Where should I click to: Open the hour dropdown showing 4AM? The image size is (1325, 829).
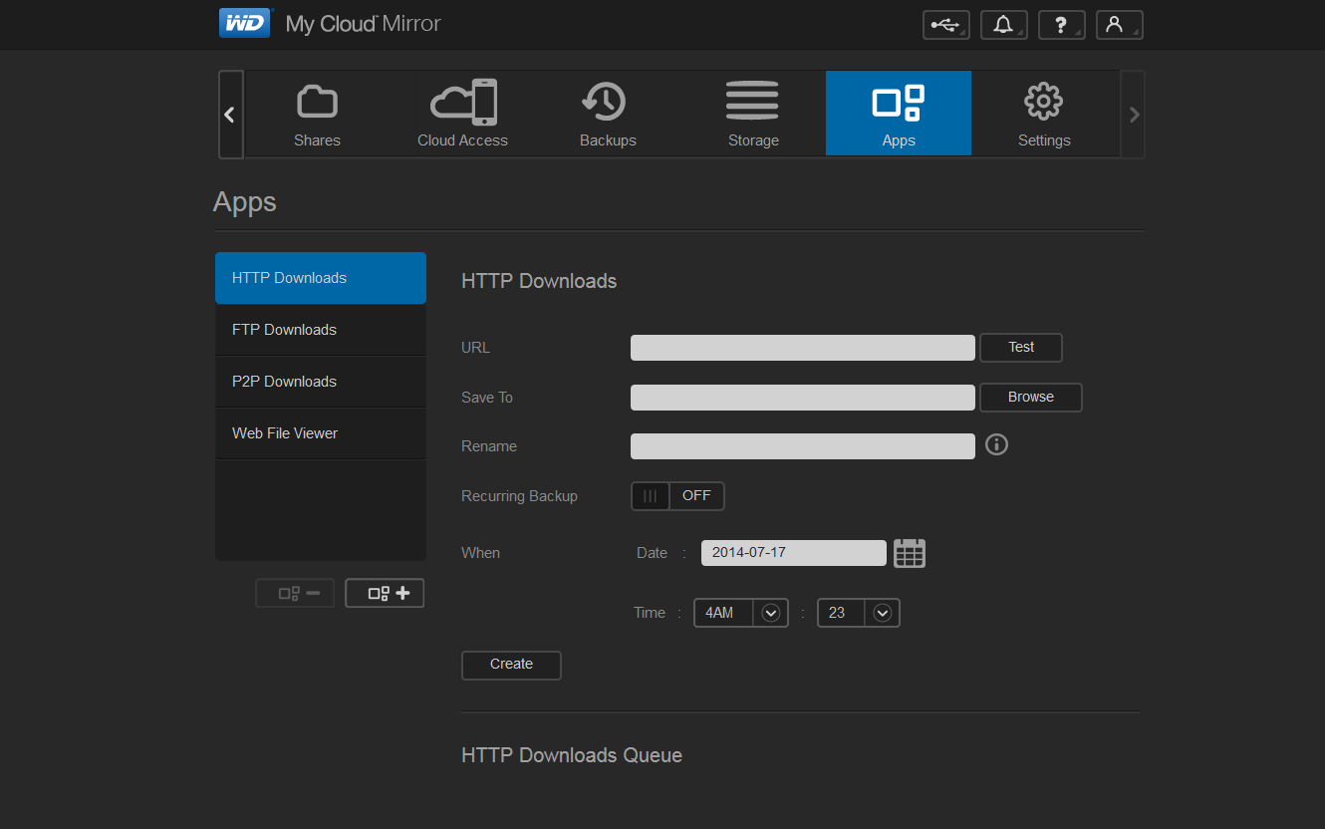coord(741,613)
